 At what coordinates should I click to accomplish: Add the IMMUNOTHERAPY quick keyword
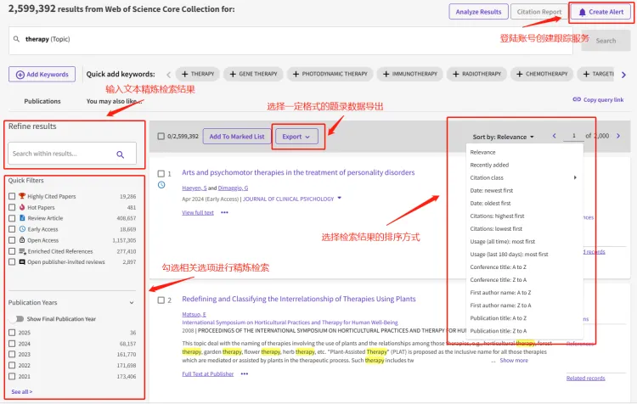click(410, 74)
